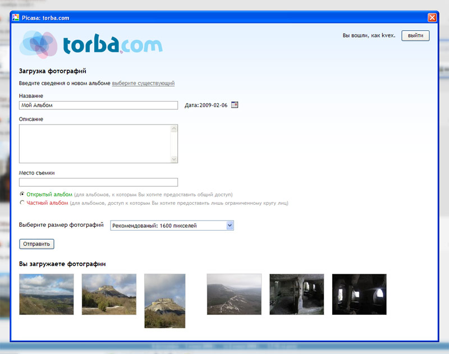Submit the album with the "Отправить" button
This screenshot has width=449, height=354.
(x=36, y=243)
